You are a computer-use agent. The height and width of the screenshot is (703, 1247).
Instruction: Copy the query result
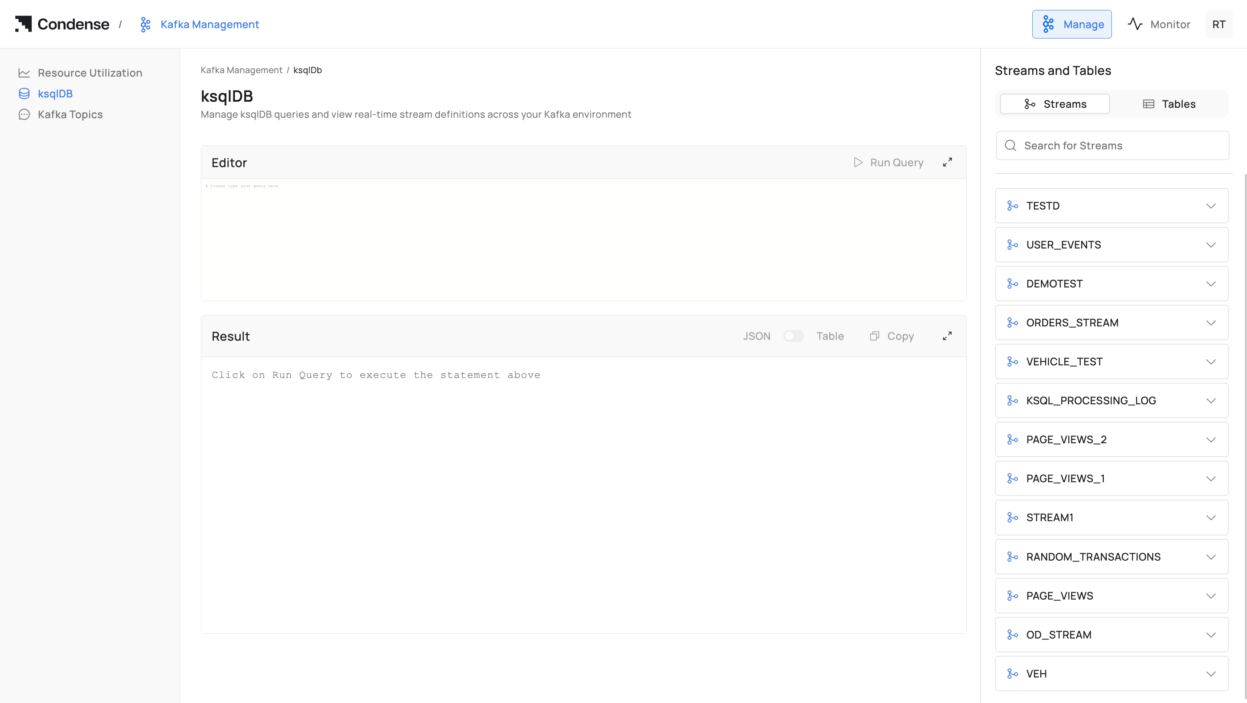click(892, 336)
